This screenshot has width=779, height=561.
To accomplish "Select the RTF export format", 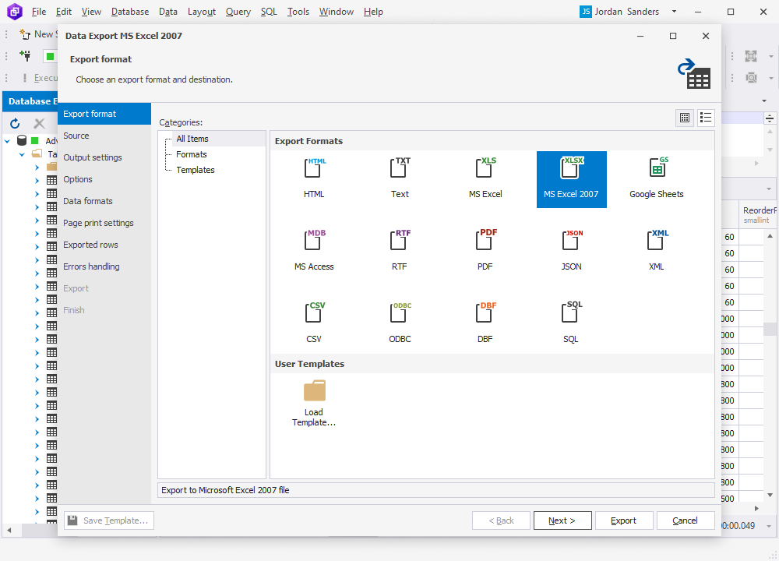I will tap(400, 252).
